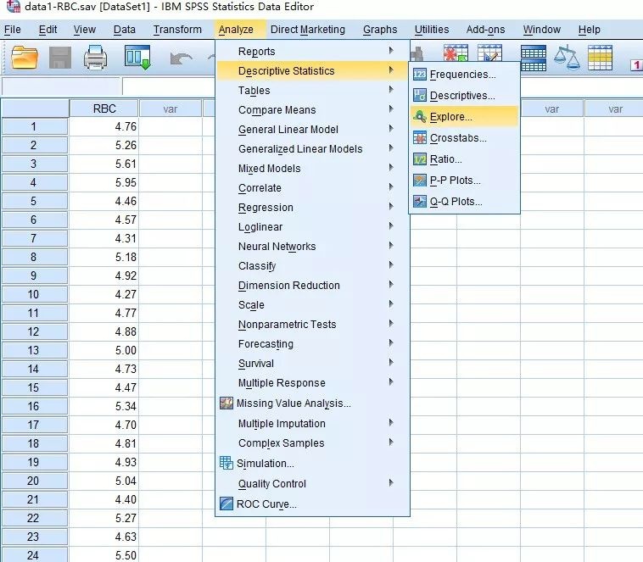The width and height of the screenshot is (643, 562).
Task: Open the Utilities menu
Action: click(x=432, y=30)
